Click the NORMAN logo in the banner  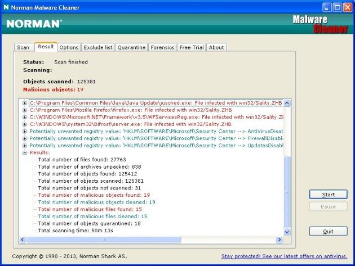click(x=34, y=24)
